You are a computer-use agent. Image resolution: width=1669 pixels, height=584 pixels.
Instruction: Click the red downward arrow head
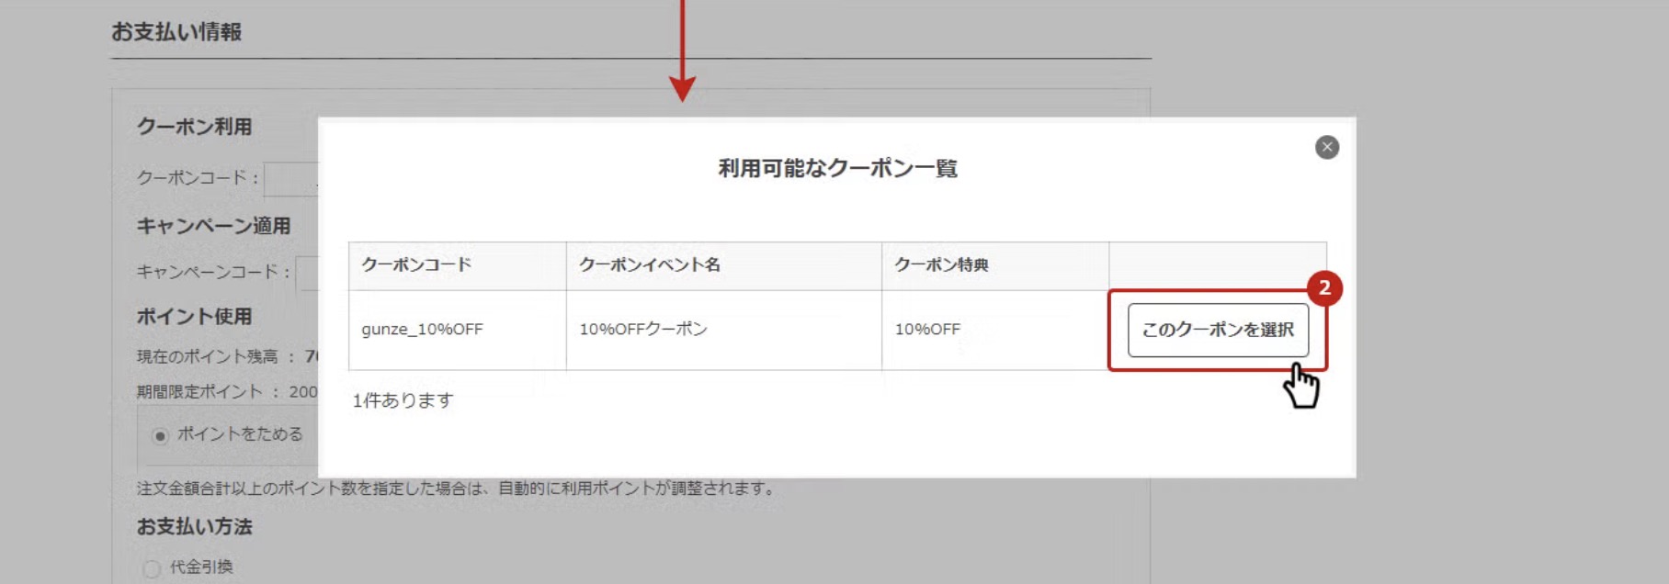[x=682, y=89]
